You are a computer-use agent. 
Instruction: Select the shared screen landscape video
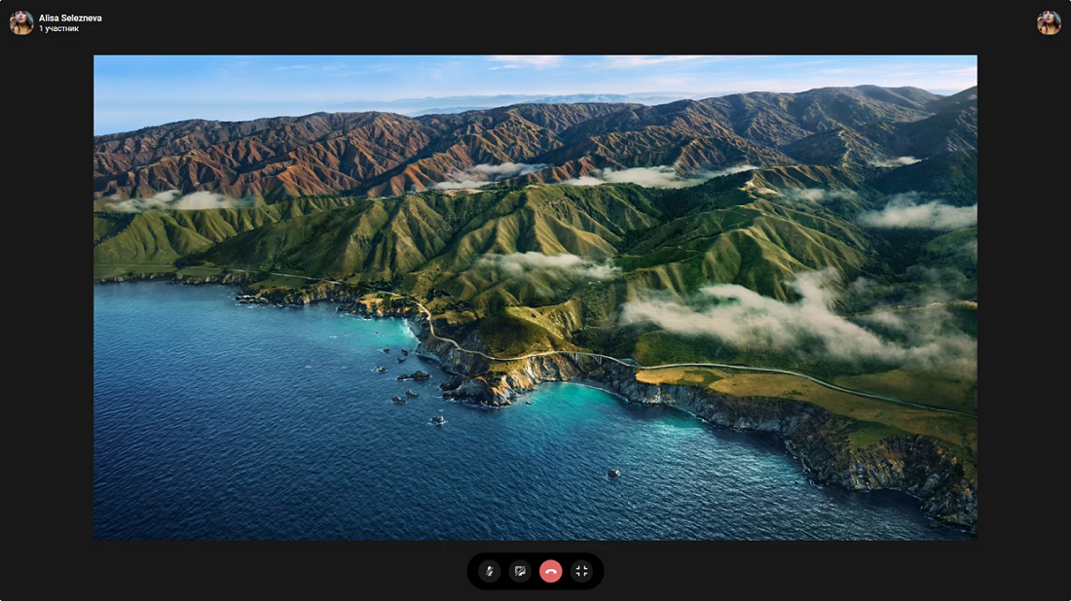(x=535, y=298)
